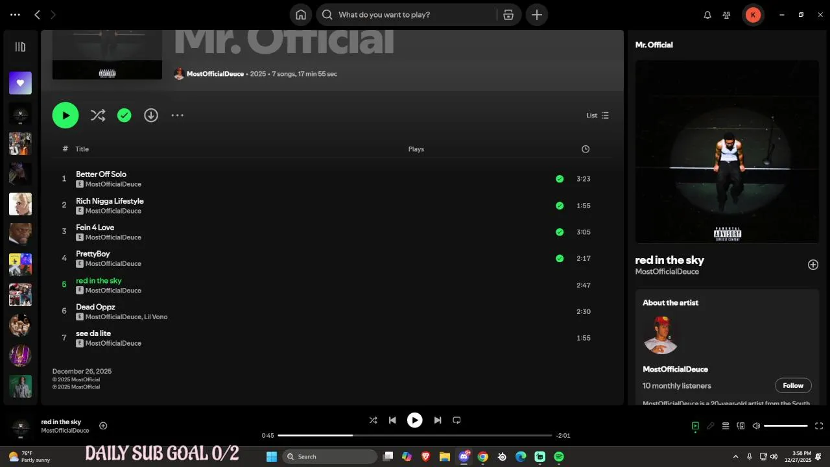
Task: Toggle saved checkmark for PrettyBoy
Action: coord(560,258)
